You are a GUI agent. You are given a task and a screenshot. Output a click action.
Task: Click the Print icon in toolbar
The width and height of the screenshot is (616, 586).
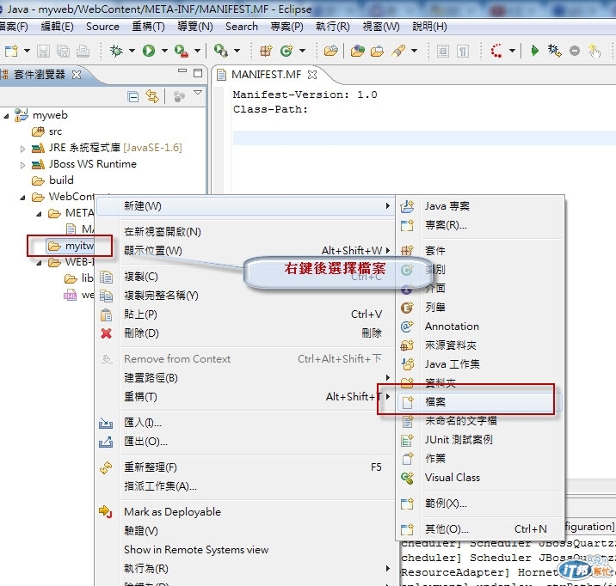coord(83,51)
